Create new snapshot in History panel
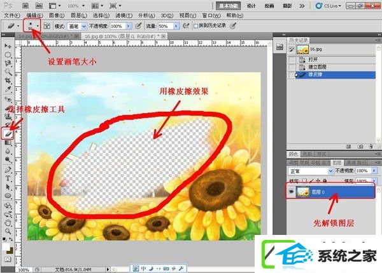The width and height of the screenshot is (382, 273). click(360, 147)
